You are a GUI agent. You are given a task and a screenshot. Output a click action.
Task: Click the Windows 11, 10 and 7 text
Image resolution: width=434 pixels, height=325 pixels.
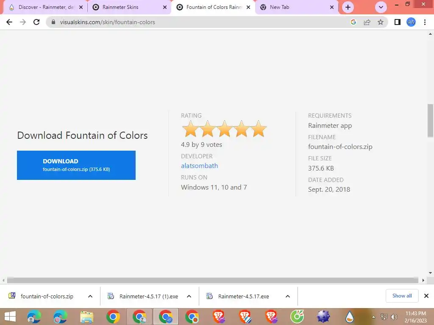[214, 187]
